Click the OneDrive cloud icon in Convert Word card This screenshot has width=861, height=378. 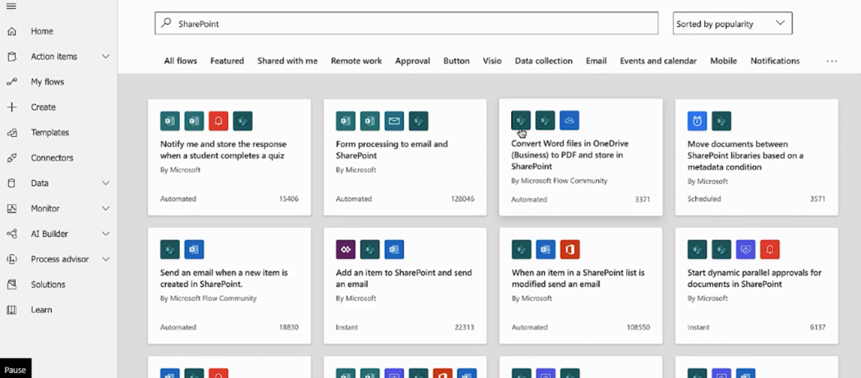pyautogui.click(x=569, y=121)
